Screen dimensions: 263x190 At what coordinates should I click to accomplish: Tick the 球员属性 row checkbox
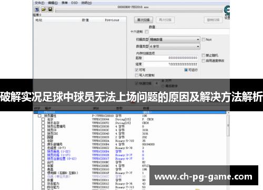39,116
